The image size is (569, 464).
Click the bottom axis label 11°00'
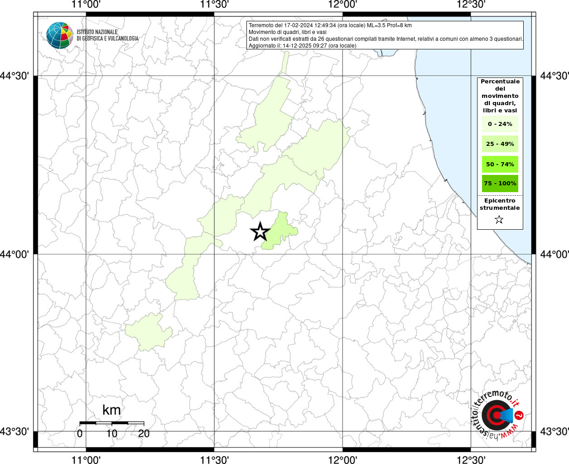(86, 459)
